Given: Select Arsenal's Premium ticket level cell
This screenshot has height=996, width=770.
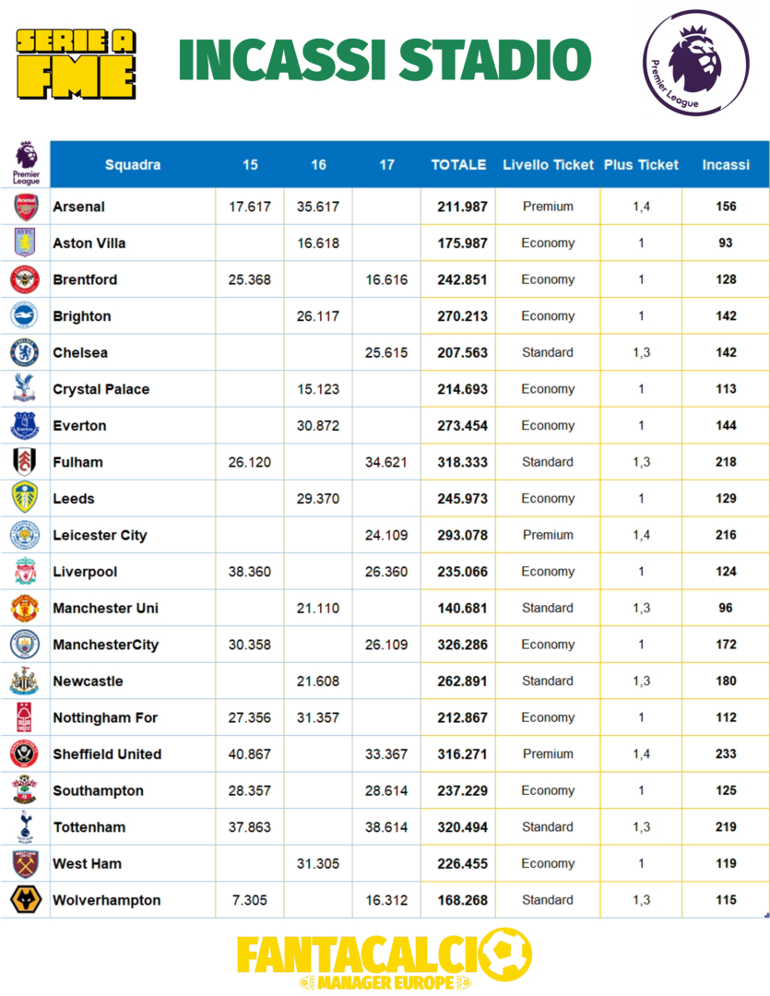Looking at the screenshot, I should [x=548, y=207].
